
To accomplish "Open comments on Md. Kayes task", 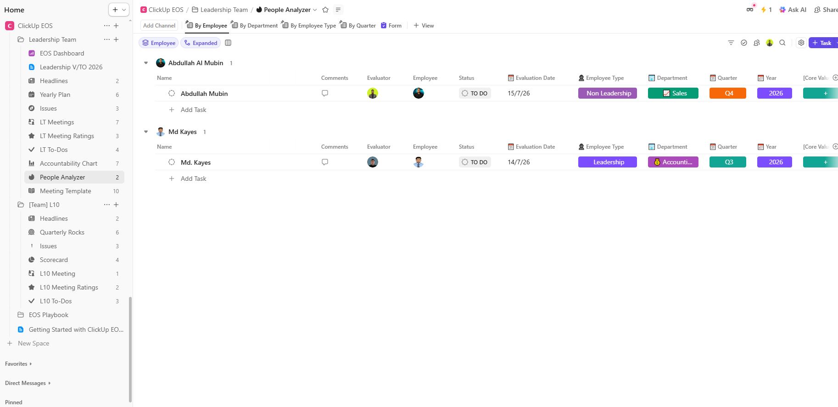I will click(x=325, y=162).
